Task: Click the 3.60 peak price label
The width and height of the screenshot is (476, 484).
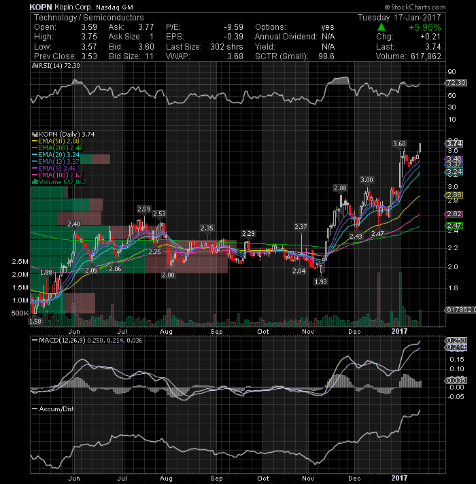Action: pos(399,144)
